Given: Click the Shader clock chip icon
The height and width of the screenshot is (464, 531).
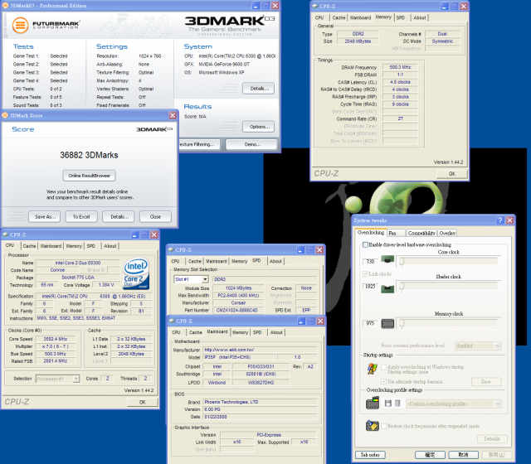Looking at the screenshot, I should 387,288.
